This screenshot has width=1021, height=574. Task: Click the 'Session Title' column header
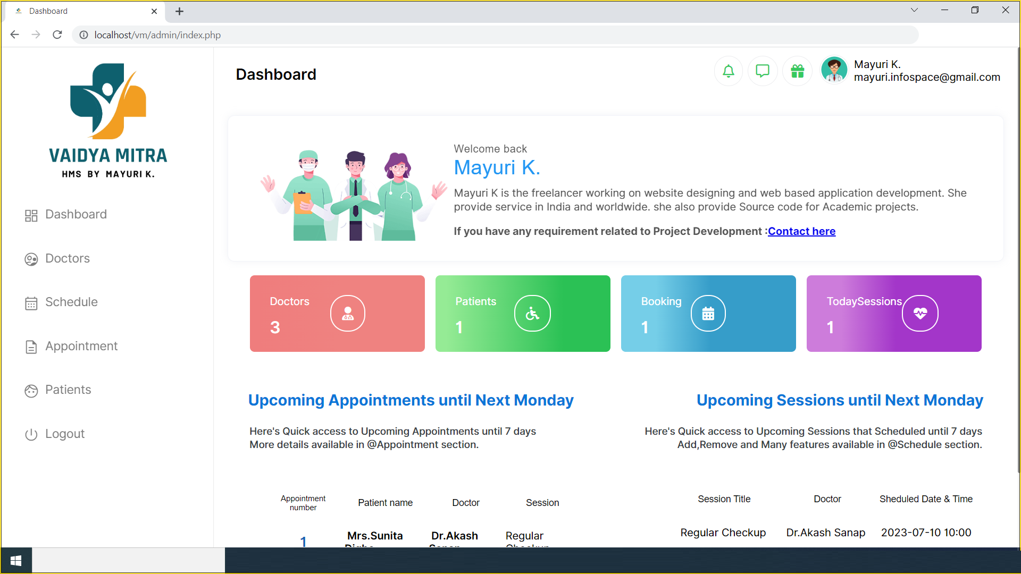(724, 499)
